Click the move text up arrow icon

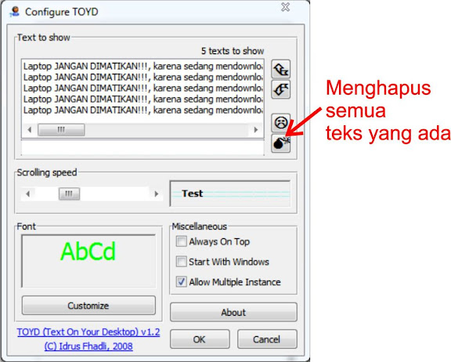(281, 69)
